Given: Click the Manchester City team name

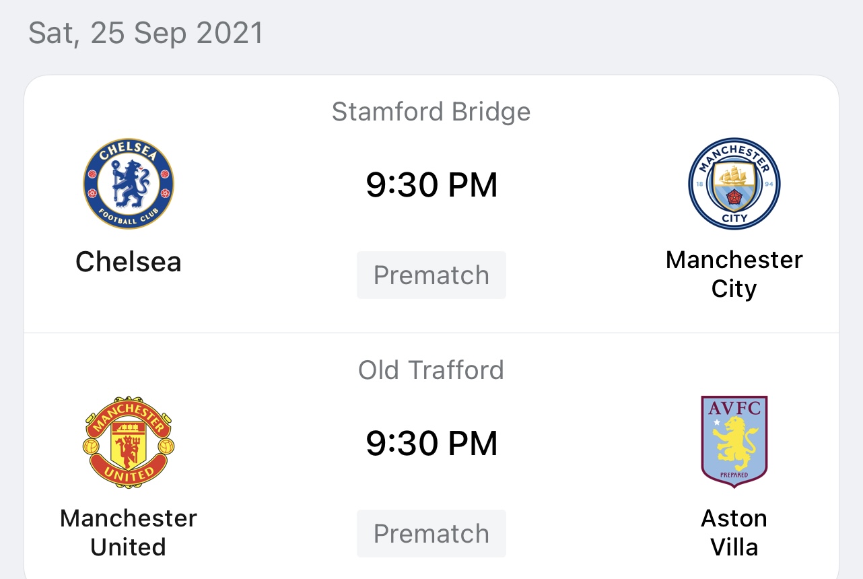Looking at the screenshot, I should click(734, 274).
